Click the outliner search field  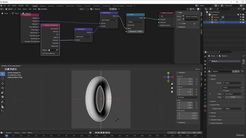pos(223,9)
